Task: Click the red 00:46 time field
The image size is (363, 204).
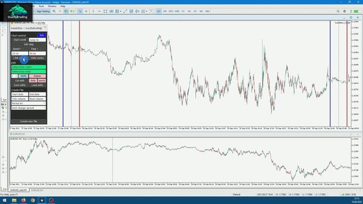Action: (x=37, y=53)
